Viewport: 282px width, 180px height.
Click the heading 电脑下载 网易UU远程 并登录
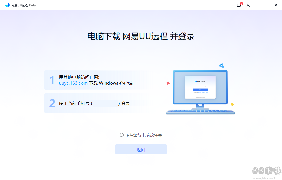click(x=141, y=36)
